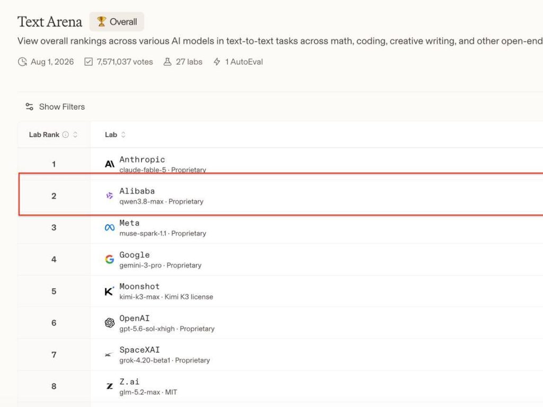The height and width of the screenshot is (407, 543).
Task: Select the Google lab name
Action: [134, 255]
